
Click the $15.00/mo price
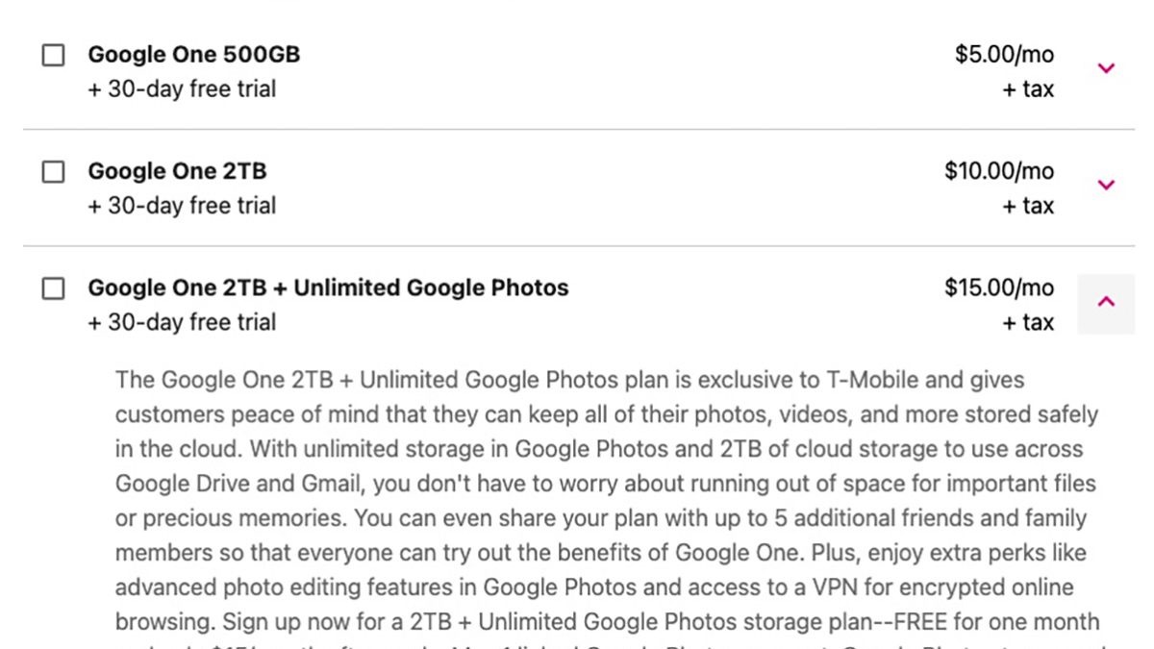(999, 287)
